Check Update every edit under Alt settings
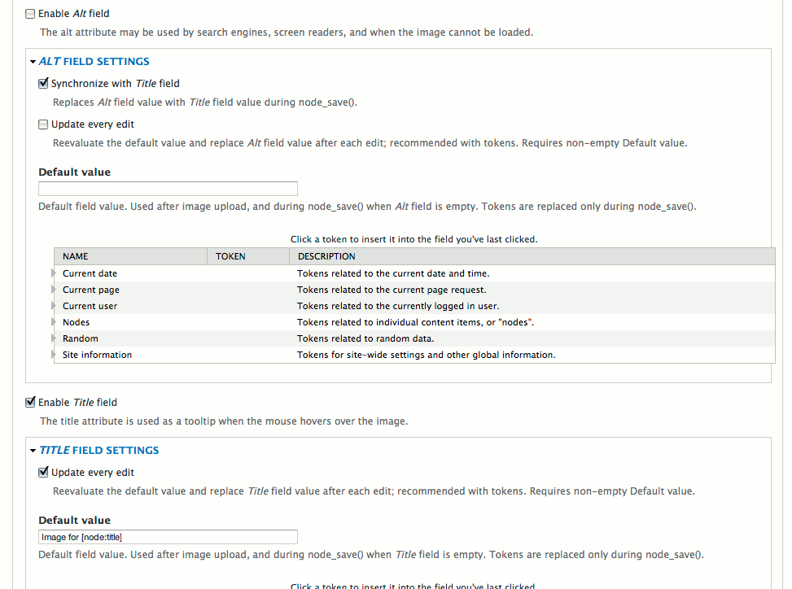This screenshot has width=792, height=589. [x=43, y=124]
